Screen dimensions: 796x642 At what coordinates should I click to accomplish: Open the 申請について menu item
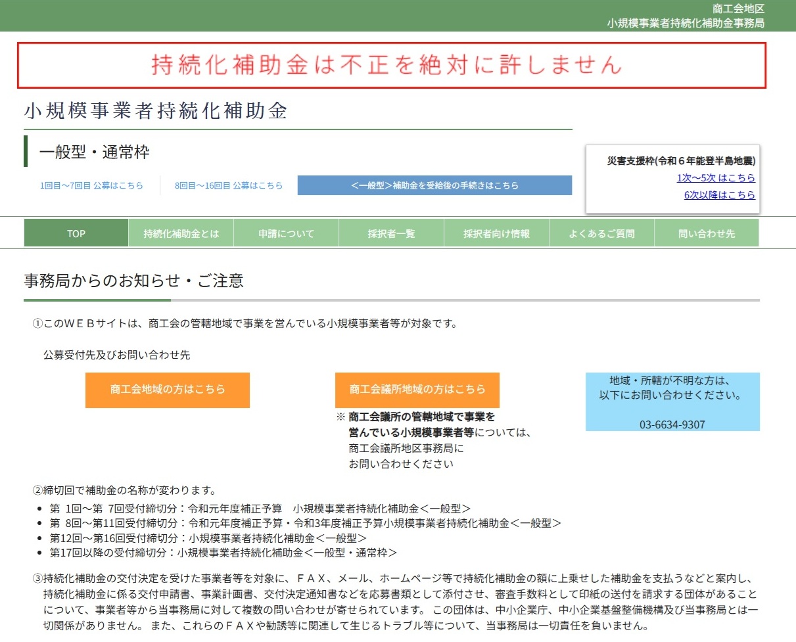[x=286, y=233]
